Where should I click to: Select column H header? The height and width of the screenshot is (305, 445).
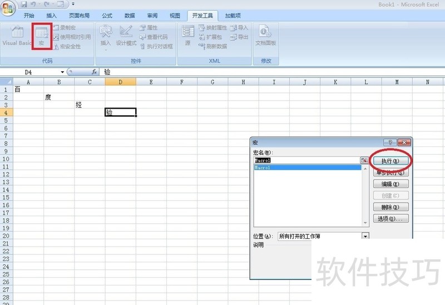click(243, 82)
